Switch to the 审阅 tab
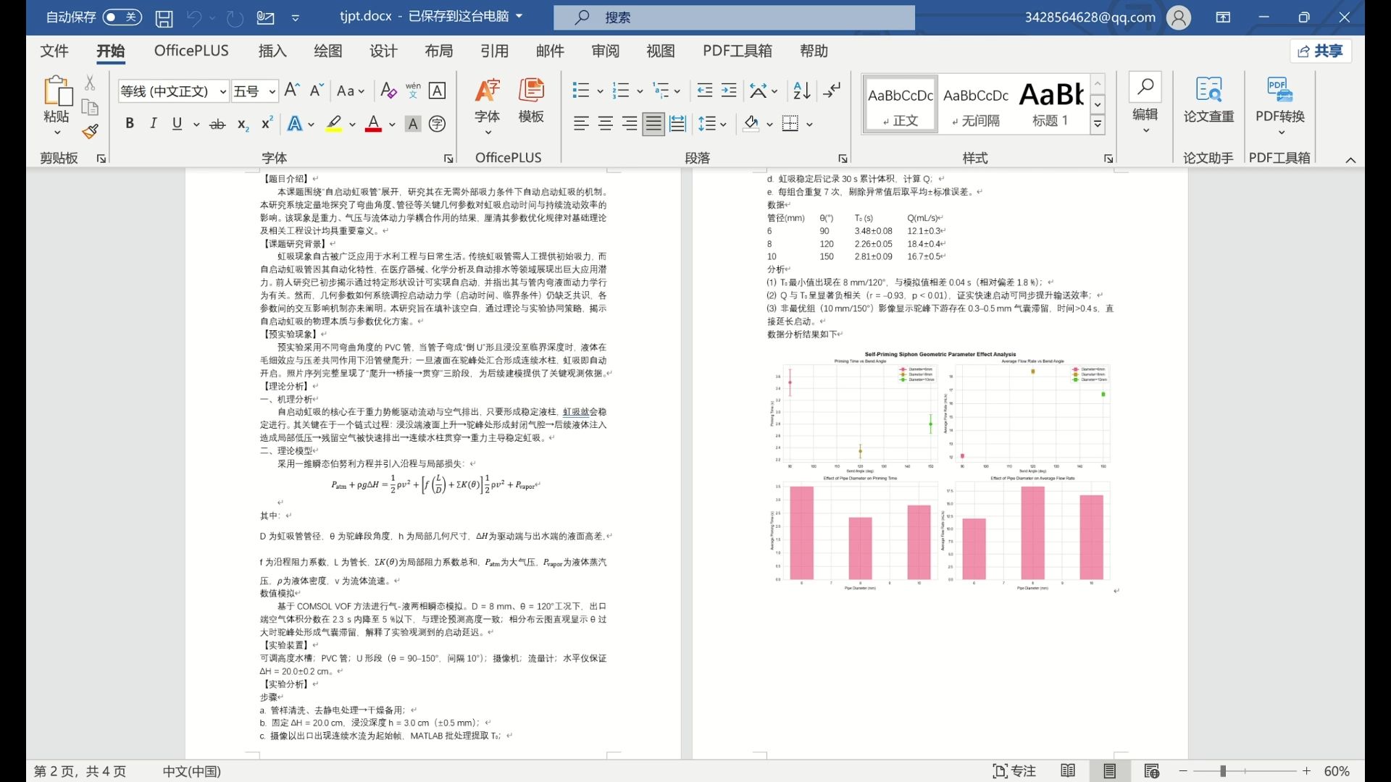Screen dimensions: 1391x782 pyautogui.click(x=605, y=51)
